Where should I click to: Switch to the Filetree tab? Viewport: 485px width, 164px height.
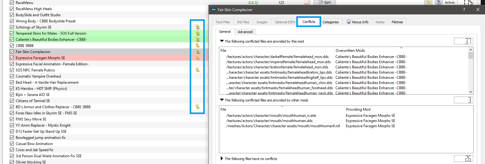(x=397, y=22)
